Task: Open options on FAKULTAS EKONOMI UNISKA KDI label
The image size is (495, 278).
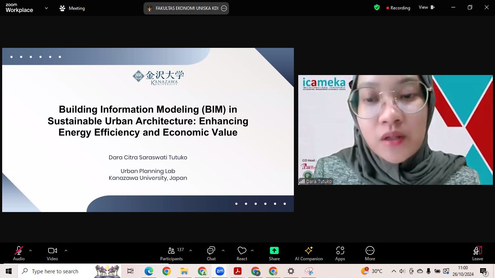Action: tap(224, 8)
